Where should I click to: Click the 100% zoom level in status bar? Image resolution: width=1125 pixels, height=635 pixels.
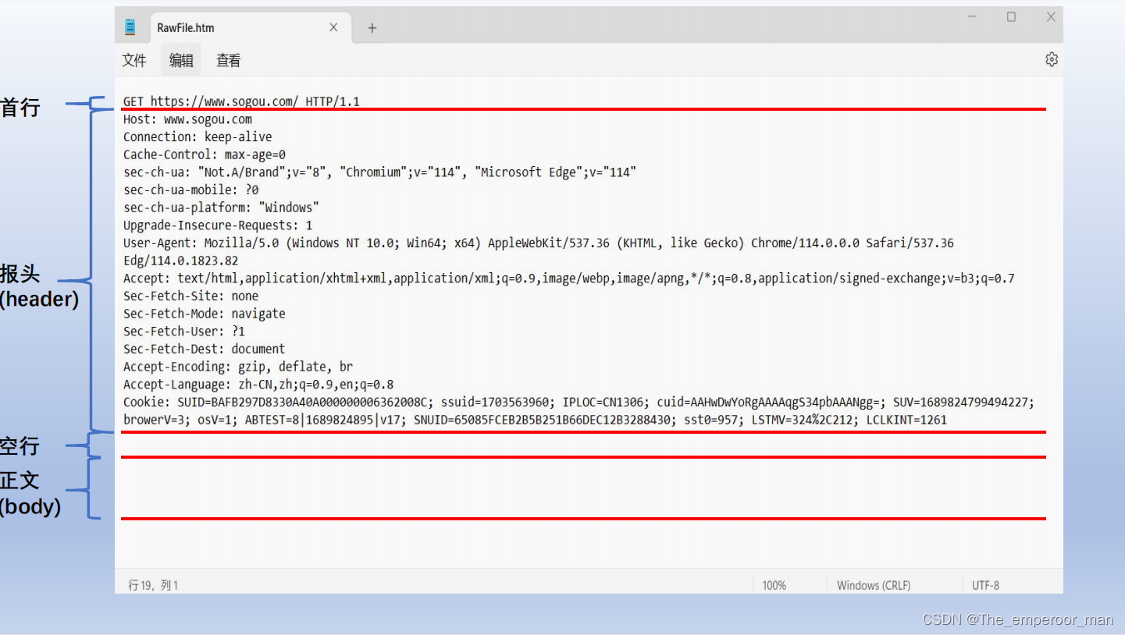point(774,585)
